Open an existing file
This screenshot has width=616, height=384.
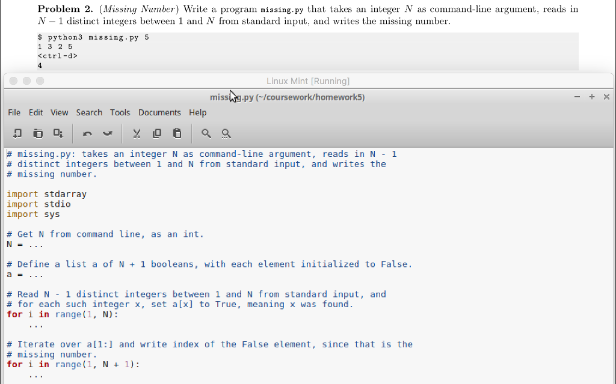(x=38, y=133)
